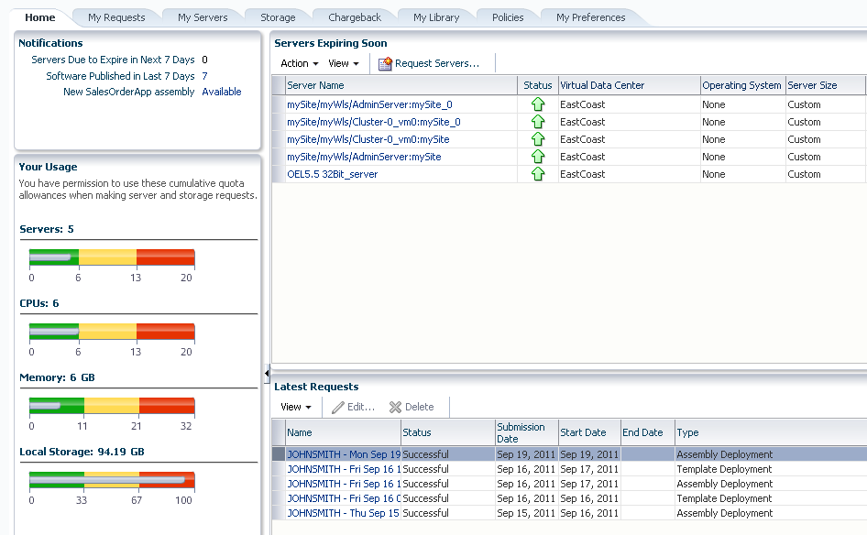
Task: Click status up arrow for OEL5.5 32Bit_server
Action: tap(538, 174)
